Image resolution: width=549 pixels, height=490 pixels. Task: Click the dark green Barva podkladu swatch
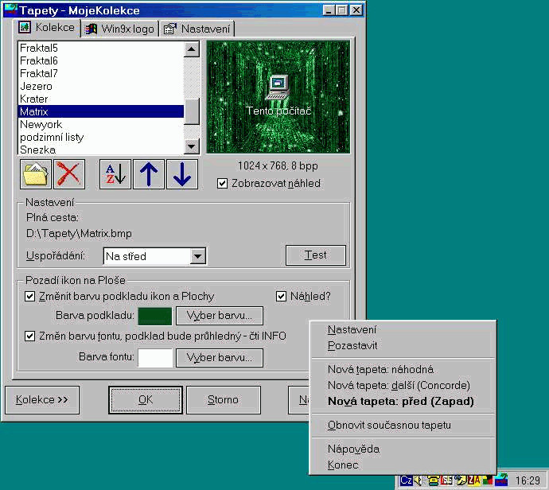[155, 316]
